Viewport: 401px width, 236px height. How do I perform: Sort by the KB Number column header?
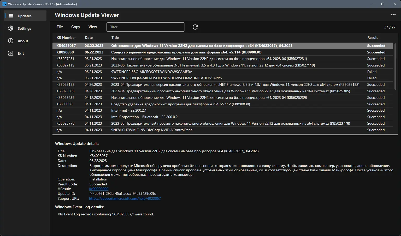click(66, 38)
